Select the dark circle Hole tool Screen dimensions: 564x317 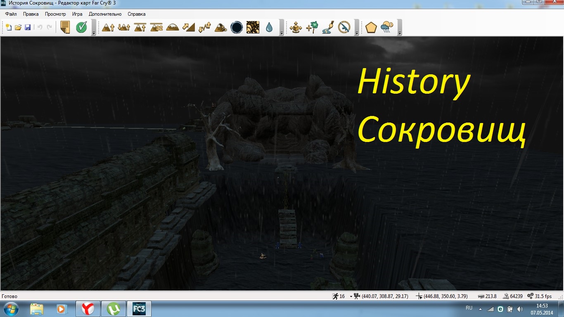237,27
